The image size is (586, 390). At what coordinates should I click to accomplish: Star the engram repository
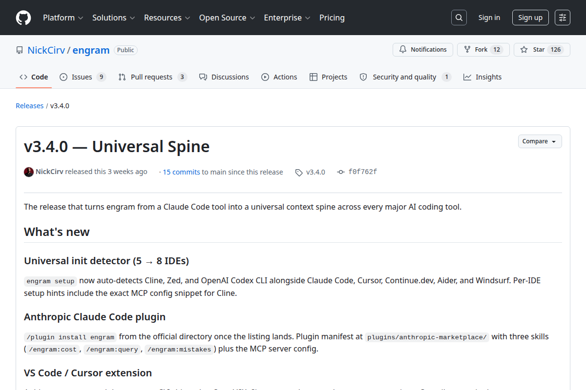(x=542, y=50)
